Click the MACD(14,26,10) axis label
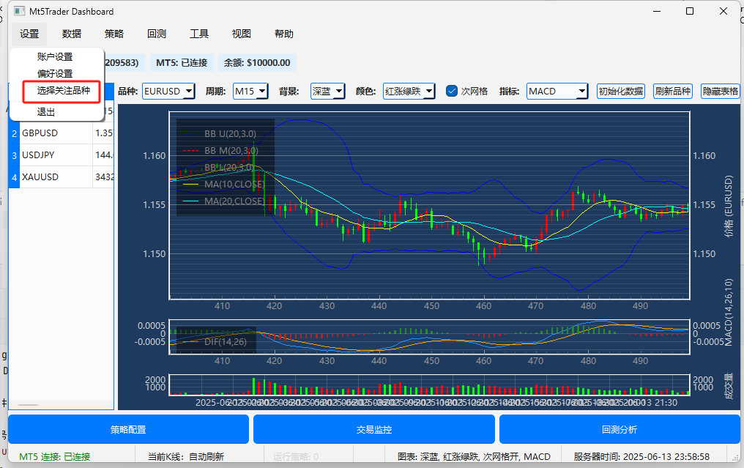This screenshot has height=468, width=744. [729, 312]
